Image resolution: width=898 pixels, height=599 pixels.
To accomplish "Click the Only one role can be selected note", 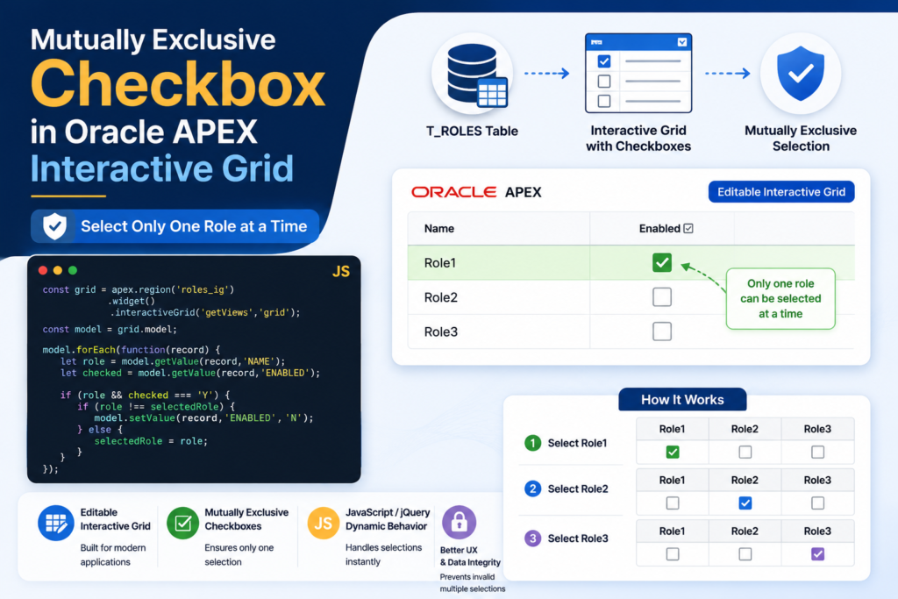I will [x=780, y=299].
